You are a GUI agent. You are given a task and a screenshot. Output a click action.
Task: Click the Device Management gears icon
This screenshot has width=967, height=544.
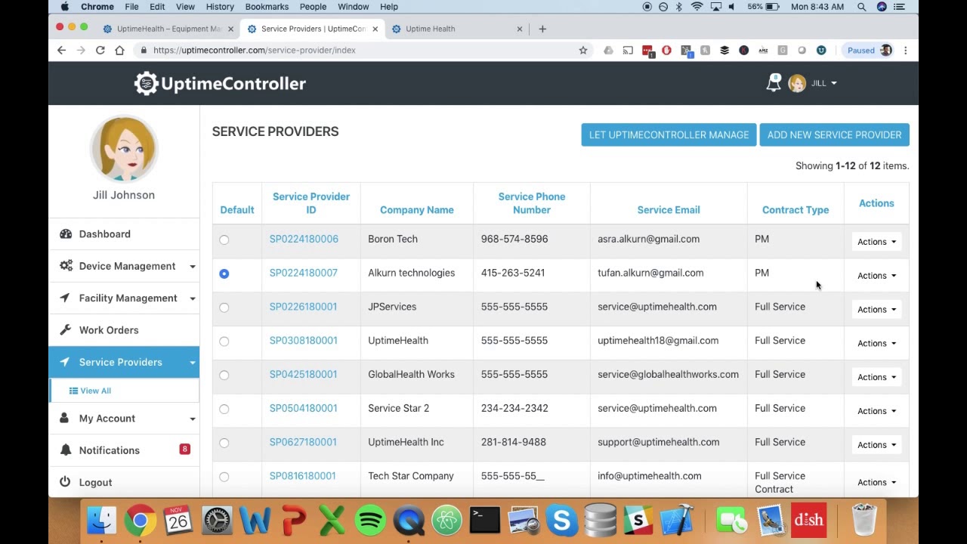coord(66,266)
